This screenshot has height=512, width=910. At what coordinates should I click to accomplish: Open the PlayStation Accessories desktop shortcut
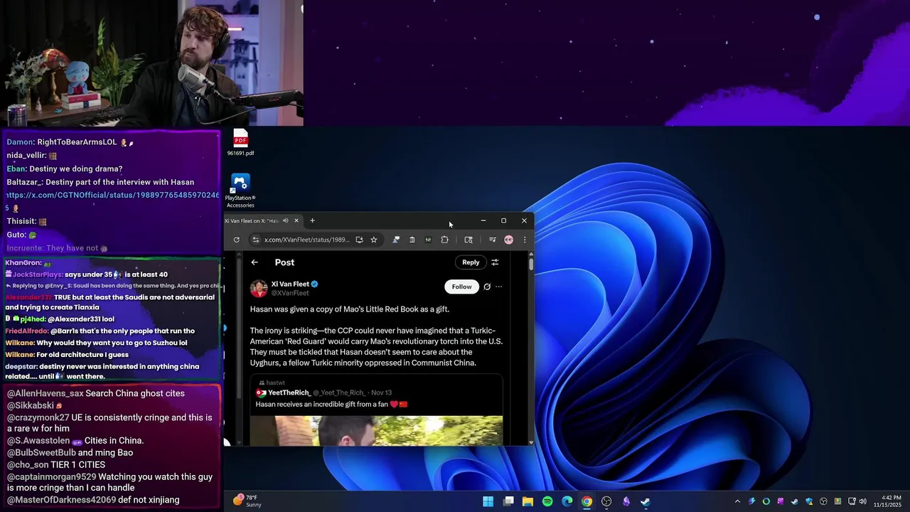240,191
